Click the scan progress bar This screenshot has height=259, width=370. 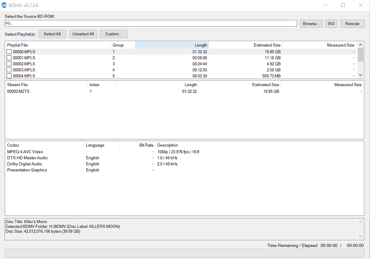tap(185, 253)
